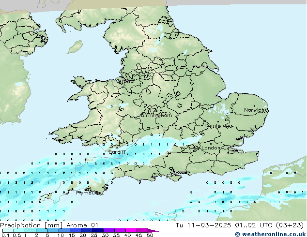Click the 'Precipitation [mm]' title text
Viewport: 307px width, 237px height.
tap(31, 225)
